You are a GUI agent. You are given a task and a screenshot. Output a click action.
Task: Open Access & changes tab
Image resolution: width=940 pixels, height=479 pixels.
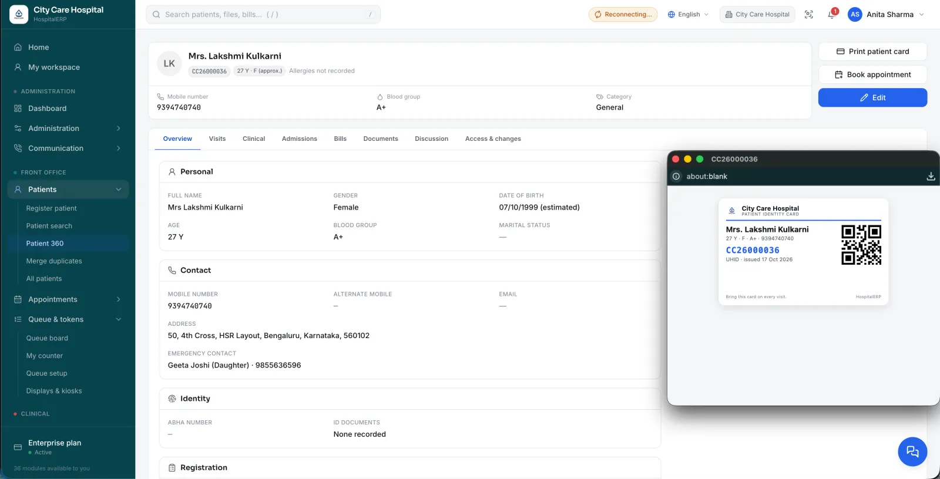tap(493, 139)
